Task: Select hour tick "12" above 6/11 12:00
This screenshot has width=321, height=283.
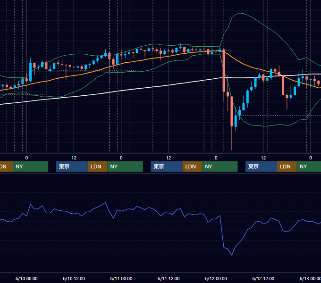Action: tap(169, 158)
